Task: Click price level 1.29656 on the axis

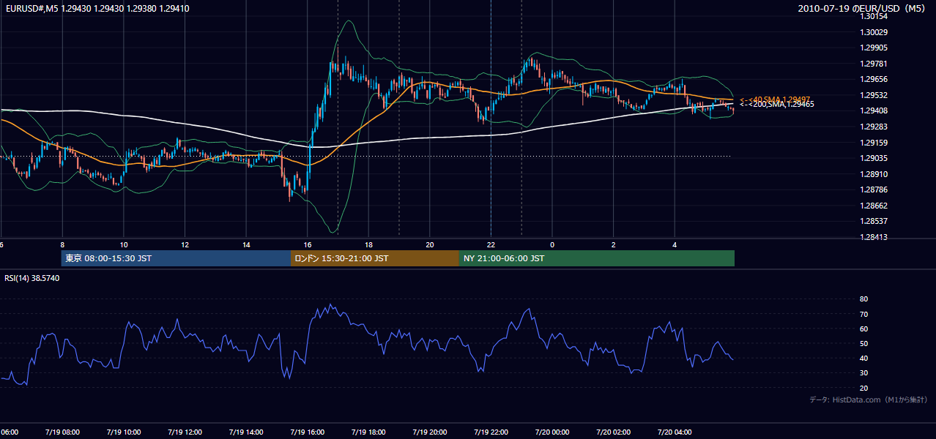Action: 874,79
